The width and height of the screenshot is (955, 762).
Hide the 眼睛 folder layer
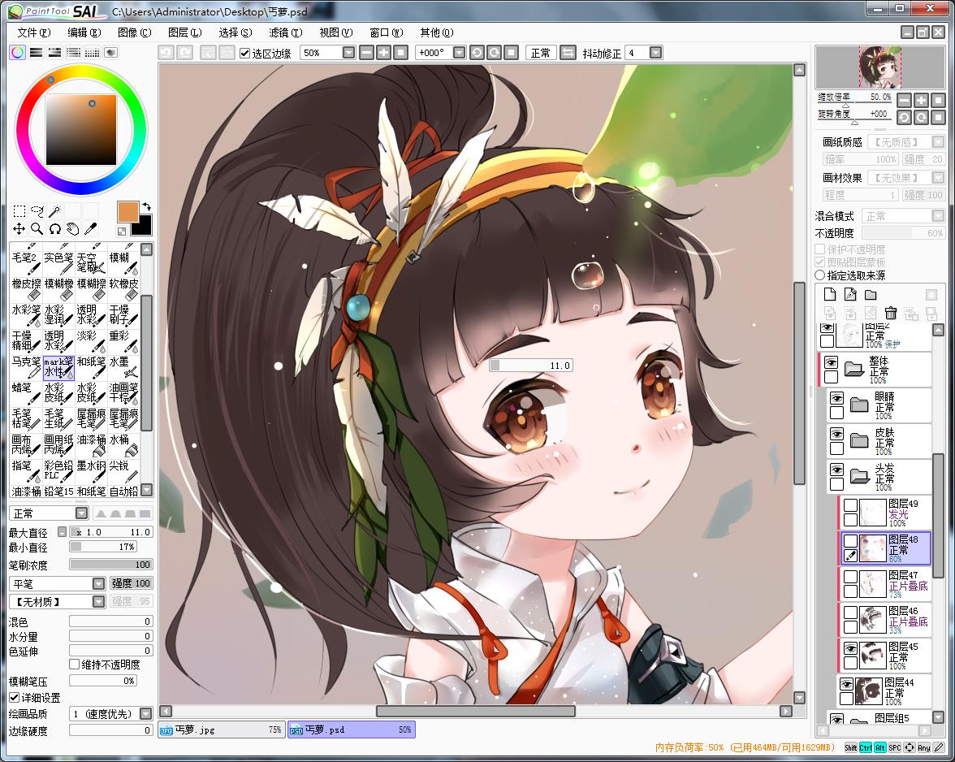(836, 399)
